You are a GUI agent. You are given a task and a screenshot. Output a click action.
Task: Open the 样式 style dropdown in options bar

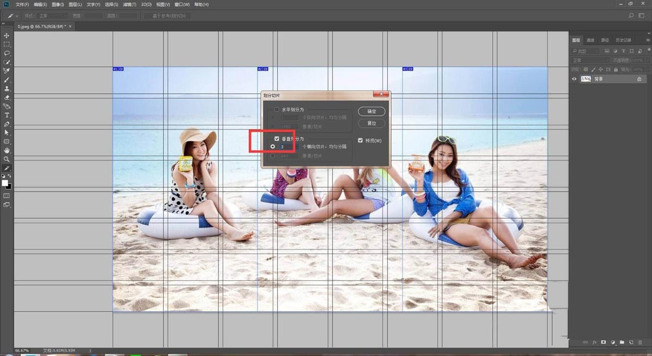53,16
